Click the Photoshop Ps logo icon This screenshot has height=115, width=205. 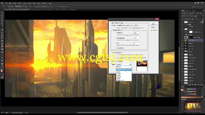coord(2,3)
